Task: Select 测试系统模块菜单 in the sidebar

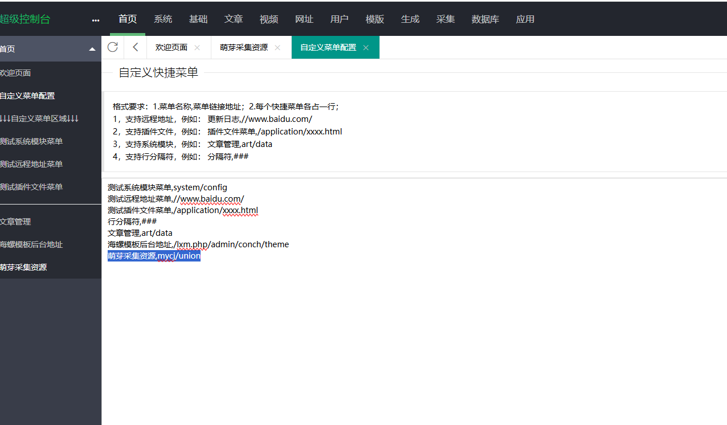Action: 31,141
